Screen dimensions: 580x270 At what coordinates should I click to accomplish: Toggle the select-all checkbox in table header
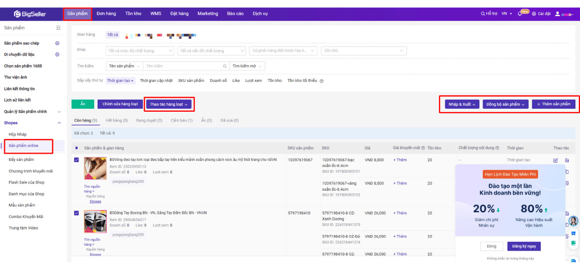[x=77, y=148]
